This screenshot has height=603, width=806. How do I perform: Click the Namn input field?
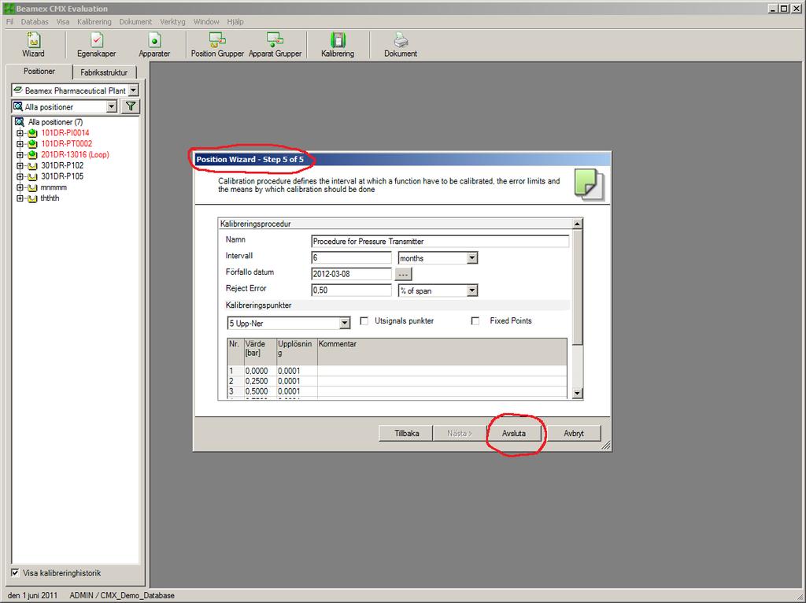point(440,241)
